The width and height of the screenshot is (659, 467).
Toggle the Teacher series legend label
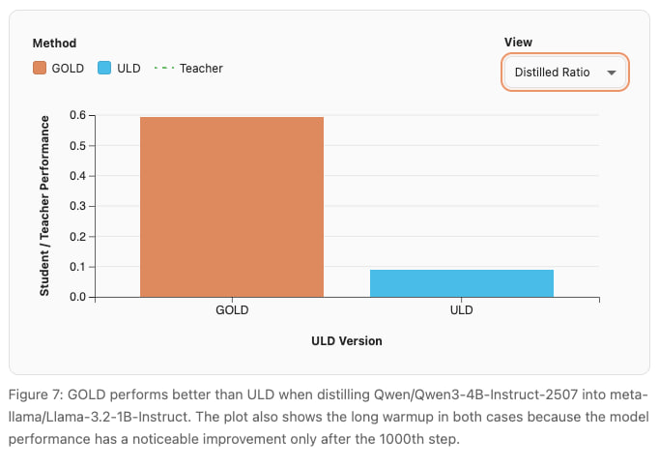tap(201, 69)
